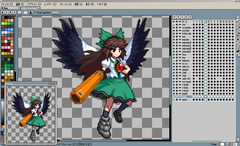Go to the previous frame
Viewport: 240px width, 146px height.
(x=178, y=17)
